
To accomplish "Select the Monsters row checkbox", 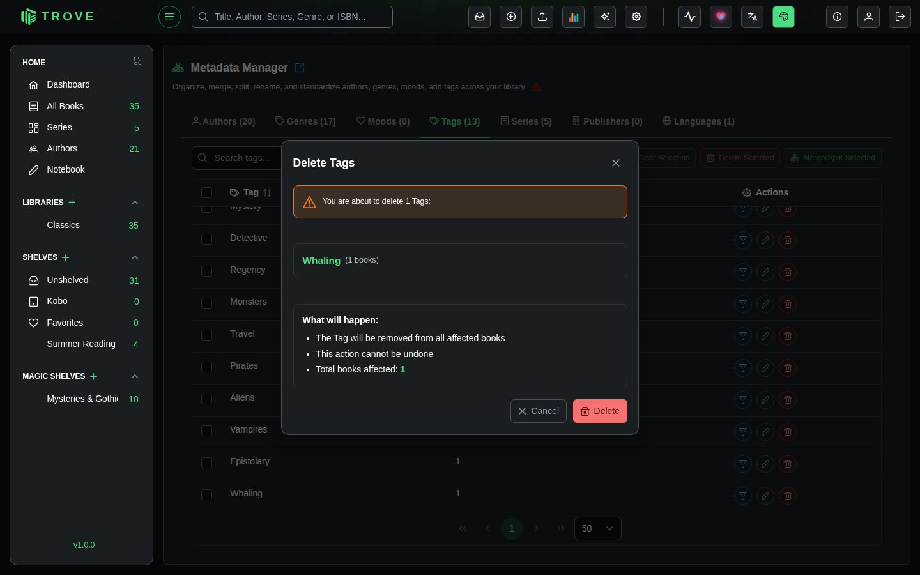I will tap(206, 303).
